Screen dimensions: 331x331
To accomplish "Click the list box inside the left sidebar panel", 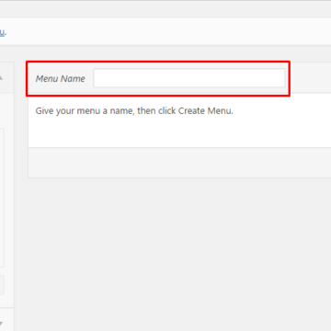I will [x=2, y=198].
